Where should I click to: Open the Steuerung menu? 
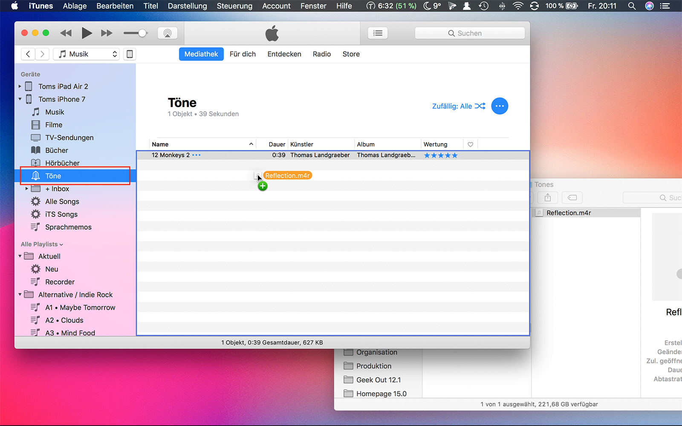pyautogui.click(x=234, y=6)
